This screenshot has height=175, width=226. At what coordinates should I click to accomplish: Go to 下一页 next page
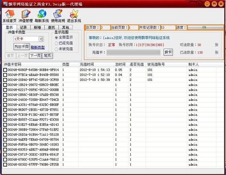tap(35, 56)
